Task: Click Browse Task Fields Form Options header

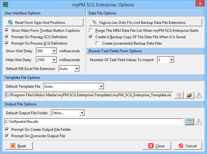Action: tap(145, 51)
